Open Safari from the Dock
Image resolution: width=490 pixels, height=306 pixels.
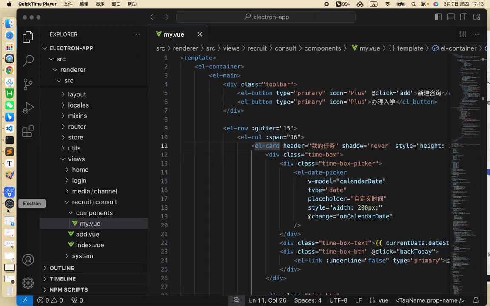(9, 35)
